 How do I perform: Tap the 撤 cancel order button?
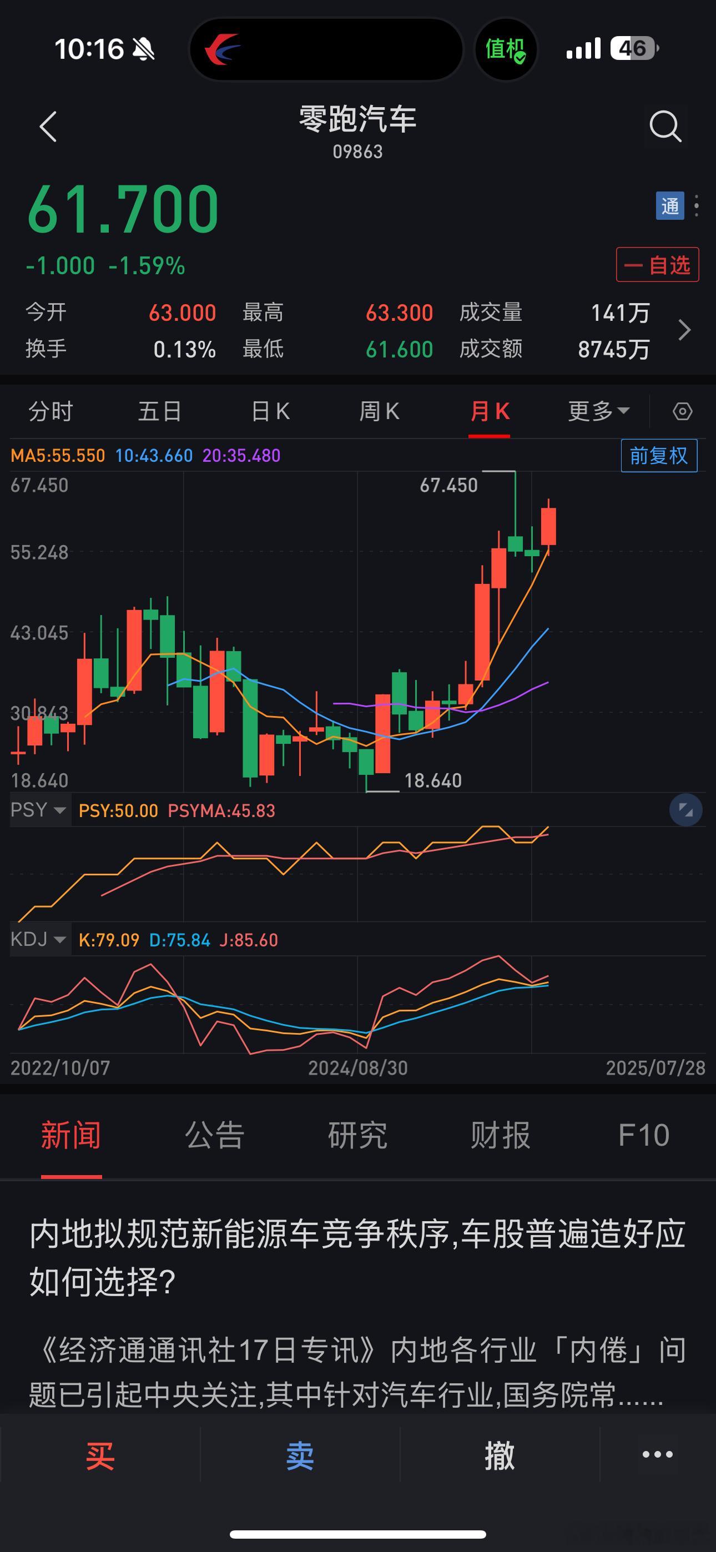[x=500, y=1455]
